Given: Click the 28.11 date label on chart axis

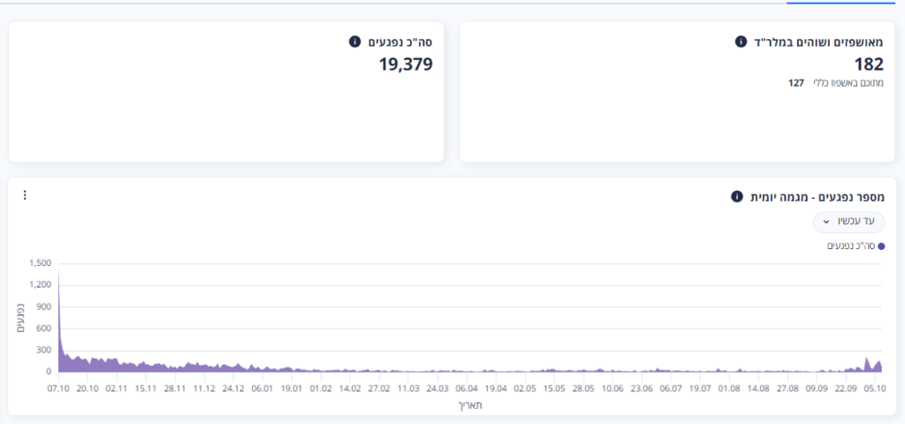Looking at the screenshot, I should click(x=175, y=389).
